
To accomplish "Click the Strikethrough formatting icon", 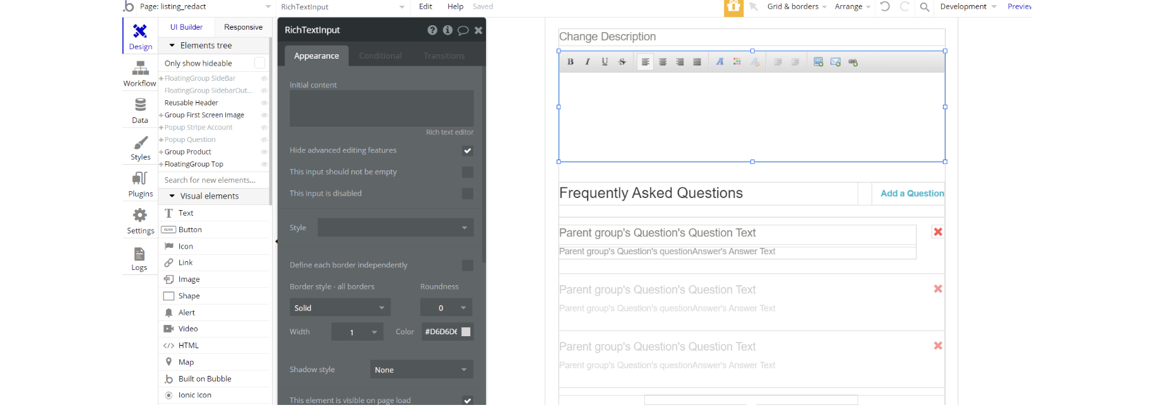I will (622, 62).
